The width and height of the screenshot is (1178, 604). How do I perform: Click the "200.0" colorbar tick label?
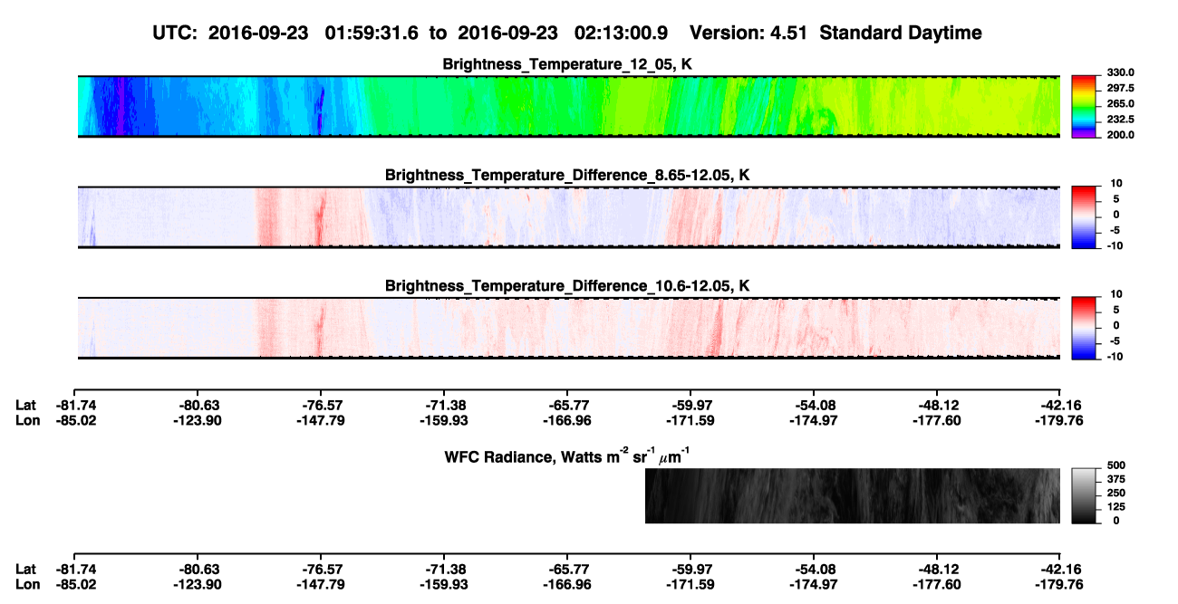[x=1121, y=134]
